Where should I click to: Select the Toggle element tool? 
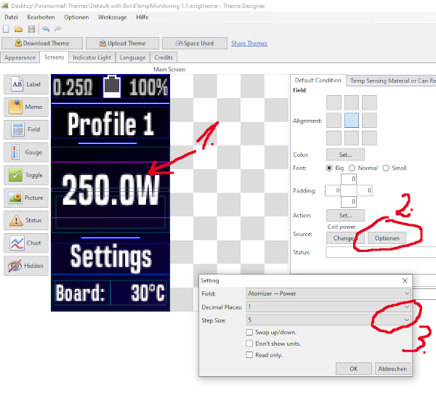26,175
